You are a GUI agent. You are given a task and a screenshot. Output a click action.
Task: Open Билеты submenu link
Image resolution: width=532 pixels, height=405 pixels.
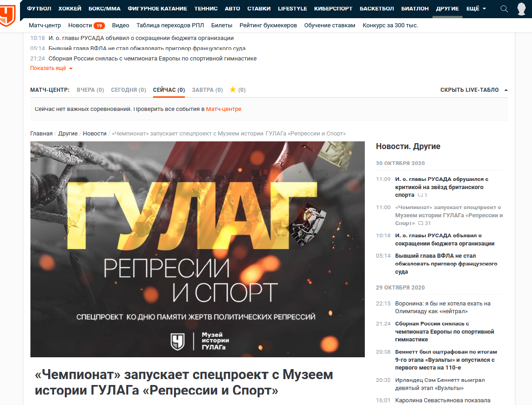click(x=222, y=25)
